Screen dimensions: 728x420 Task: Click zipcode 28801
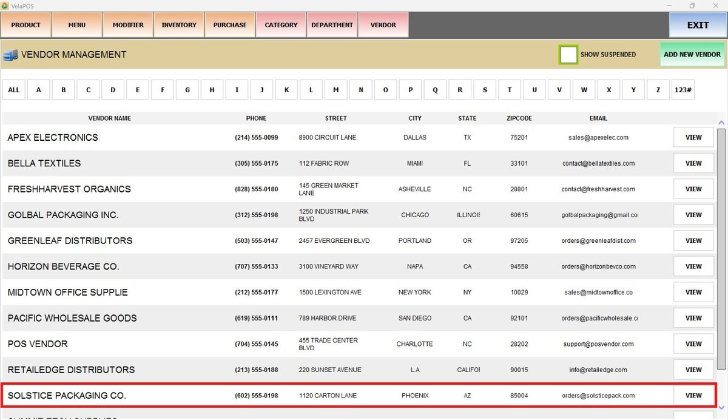[x=519, y=189]
